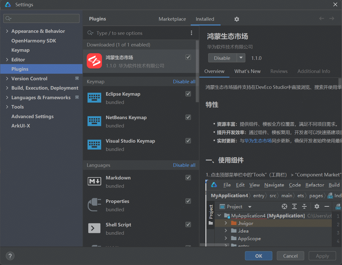
Task: Click the plugin settings gear icon
Action: pos(237,19)
